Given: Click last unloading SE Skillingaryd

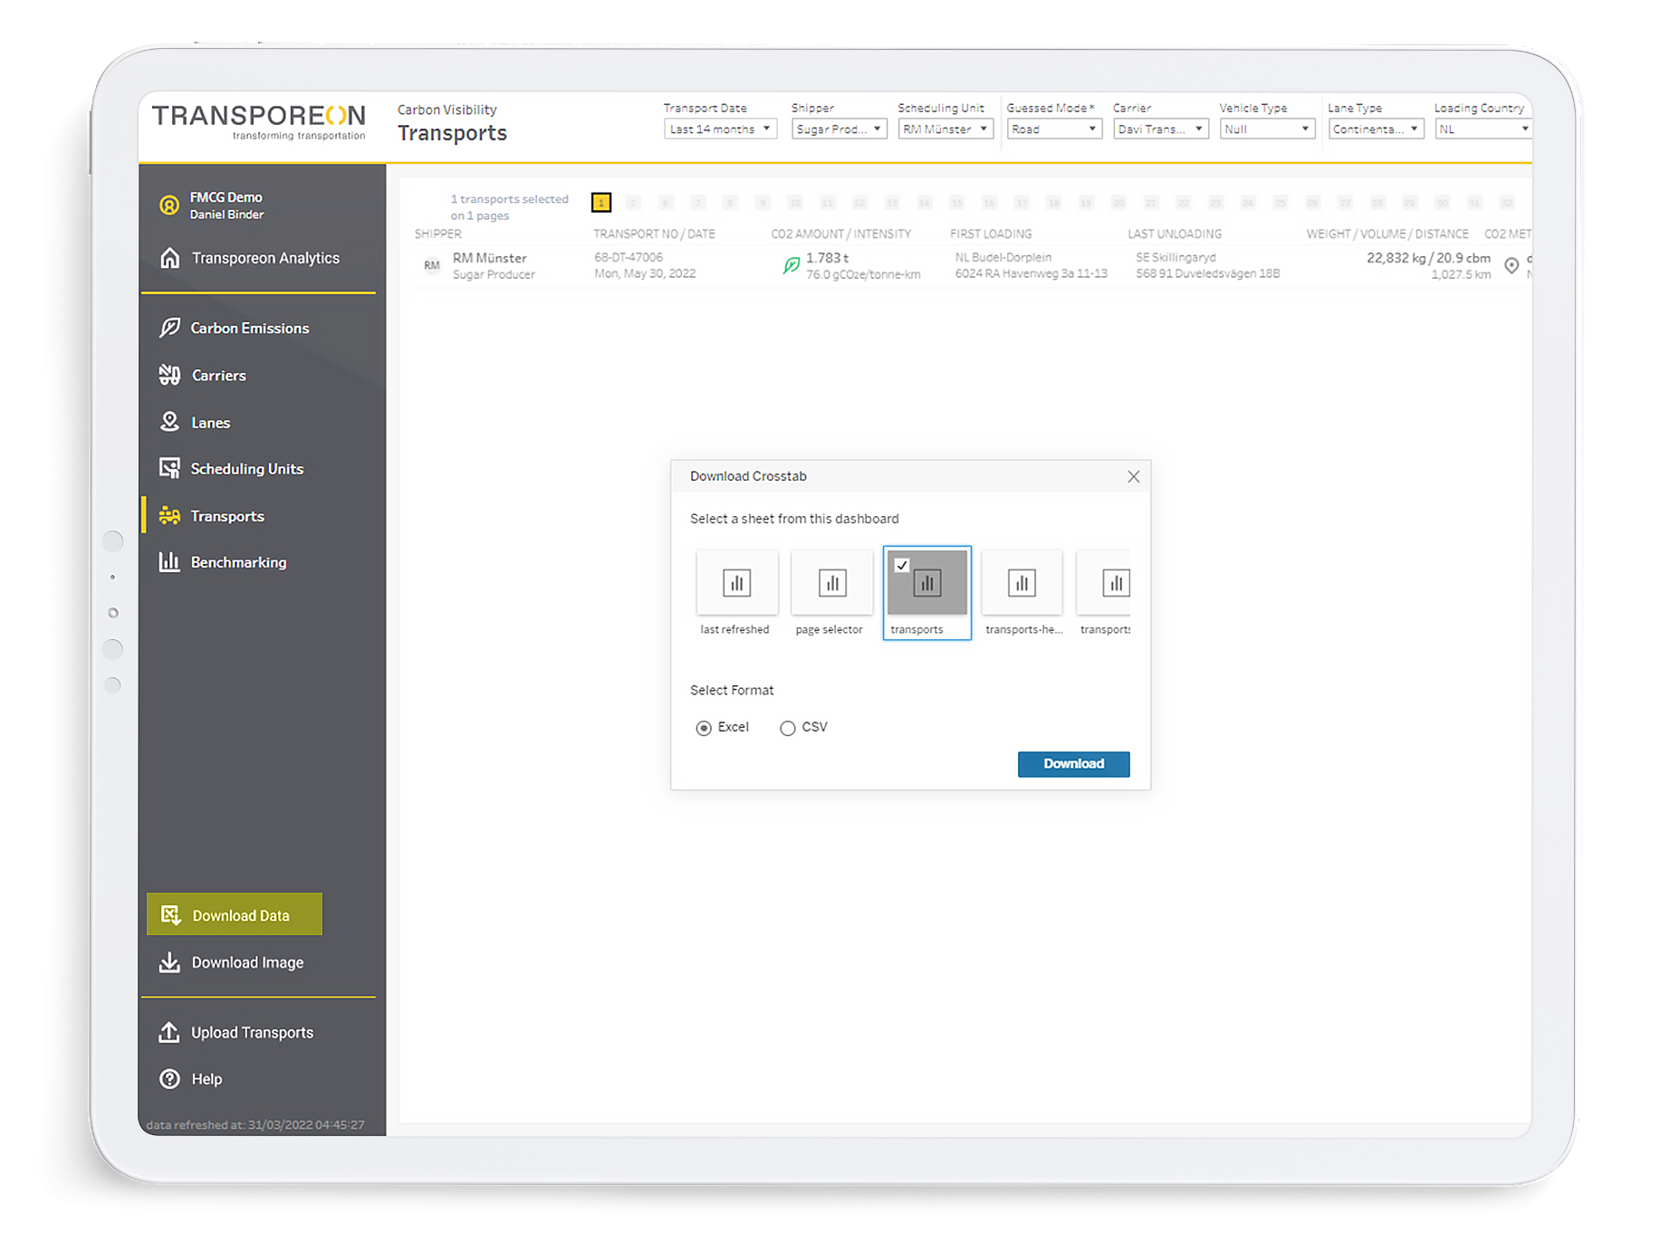Looking at the screenshot, I should tap(1176, 257).
